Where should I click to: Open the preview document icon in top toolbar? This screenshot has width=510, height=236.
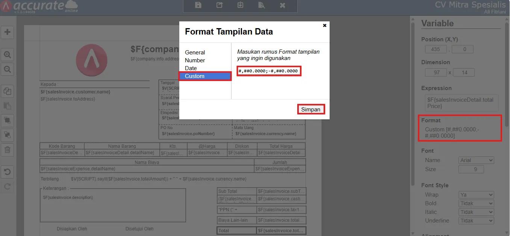[262, 5]
